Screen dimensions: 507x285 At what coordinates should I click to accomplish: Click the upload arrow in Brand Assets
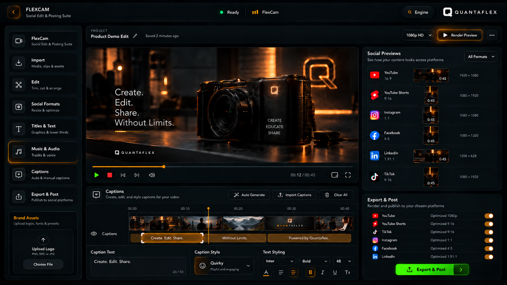43,240
